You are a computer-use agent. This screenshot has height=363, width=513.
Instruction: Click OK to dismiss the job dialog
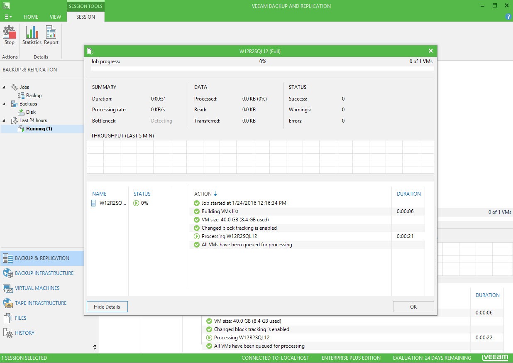[413, 307]
